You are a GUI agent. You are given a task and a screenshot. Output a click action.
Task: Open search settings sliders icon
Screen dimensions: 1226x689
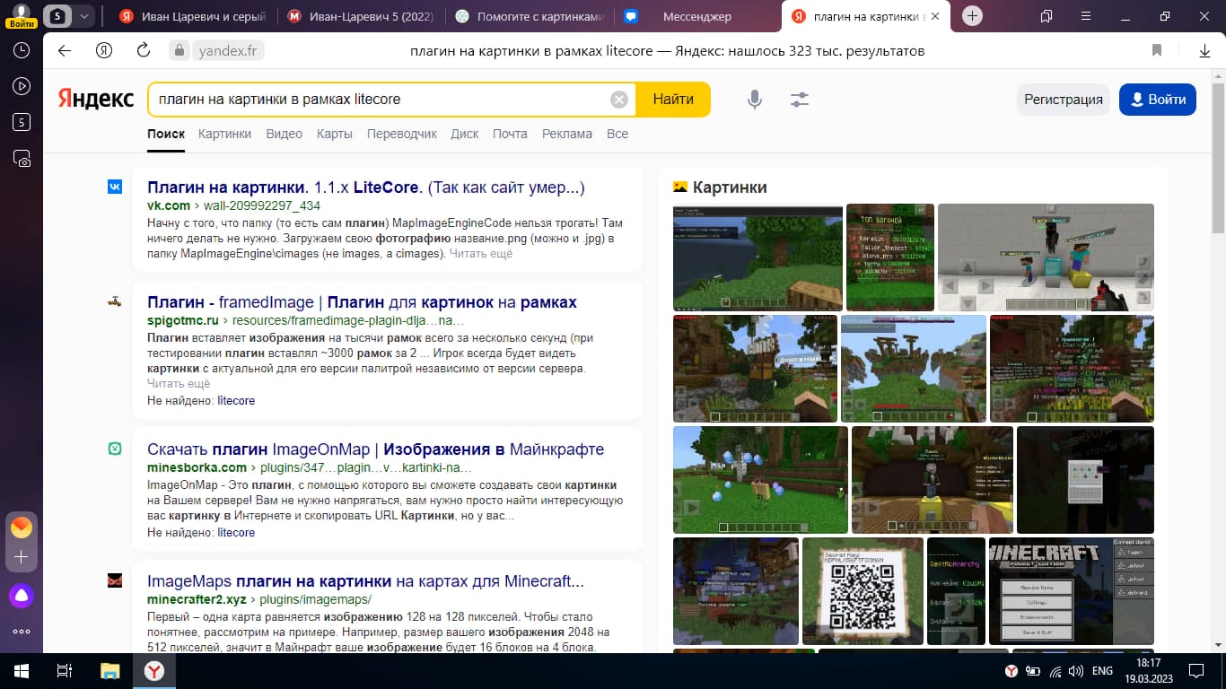800,100
